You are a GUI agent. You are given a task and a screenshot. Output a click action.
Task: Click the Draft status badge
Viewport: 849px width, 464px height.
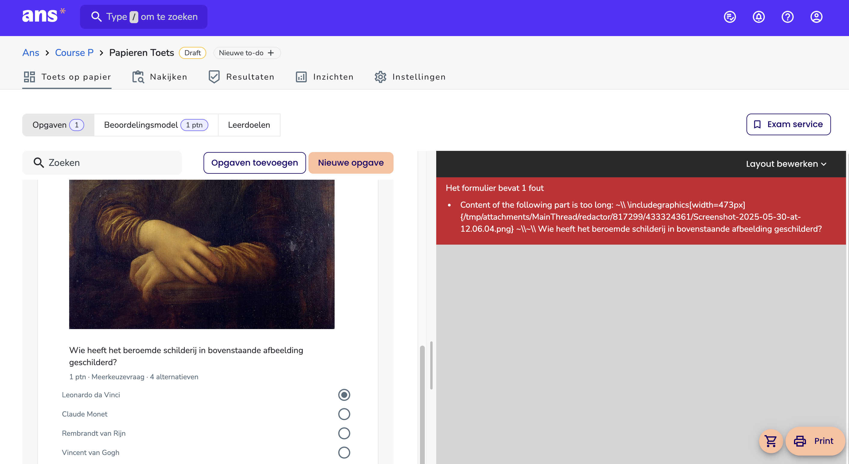tap(192, 53)
